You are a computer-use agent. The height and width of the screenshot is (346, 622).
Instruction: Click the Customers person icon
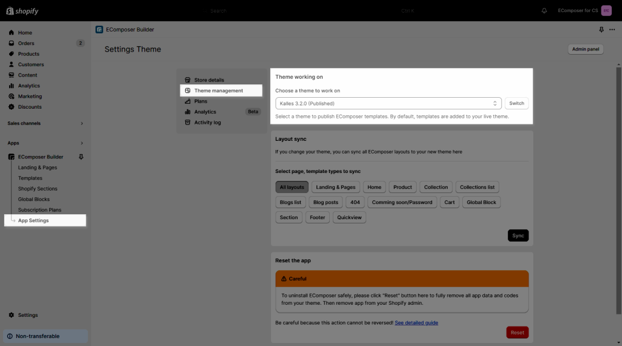(x=12, y=64)
